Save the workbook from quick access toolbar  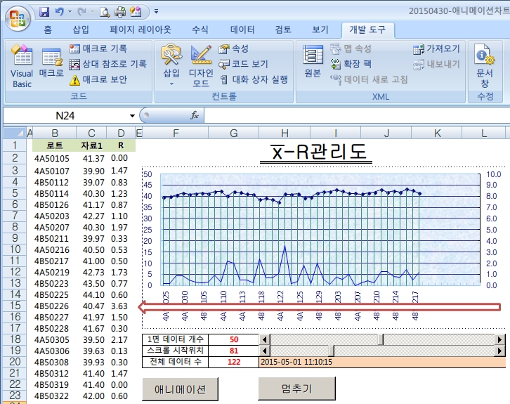pos(44,12)
